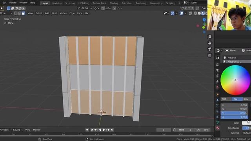251x141 pixels.
Task: Toggle proportional editing button
Action: pyautogui.click(x=114, y=8)
